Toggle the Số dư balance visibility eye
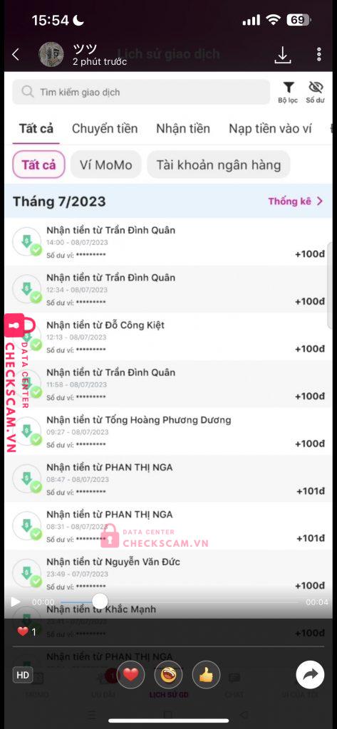 tap(315, 92)
